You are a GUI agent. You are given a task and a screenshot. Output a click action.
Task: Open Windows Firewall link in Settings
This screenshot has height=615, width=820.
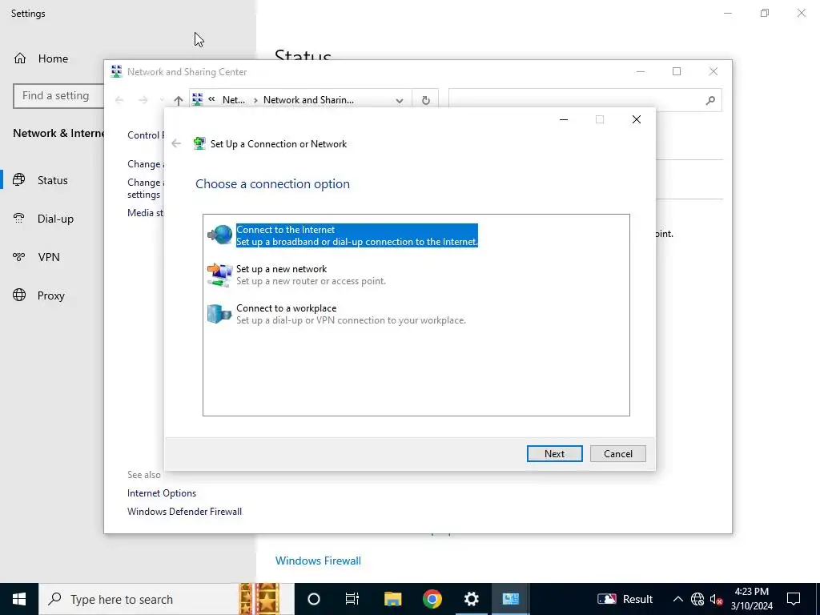coord(318,561)
